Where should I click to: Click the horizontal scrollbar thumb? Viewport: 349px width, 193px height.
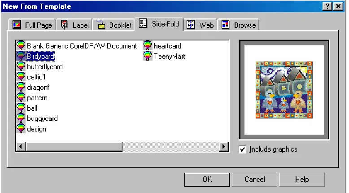[x=74, y=146]
